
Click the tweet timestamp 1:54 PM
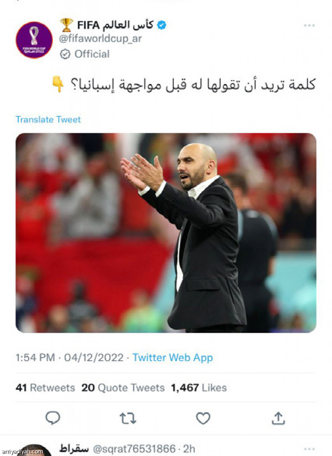(35, 358)
